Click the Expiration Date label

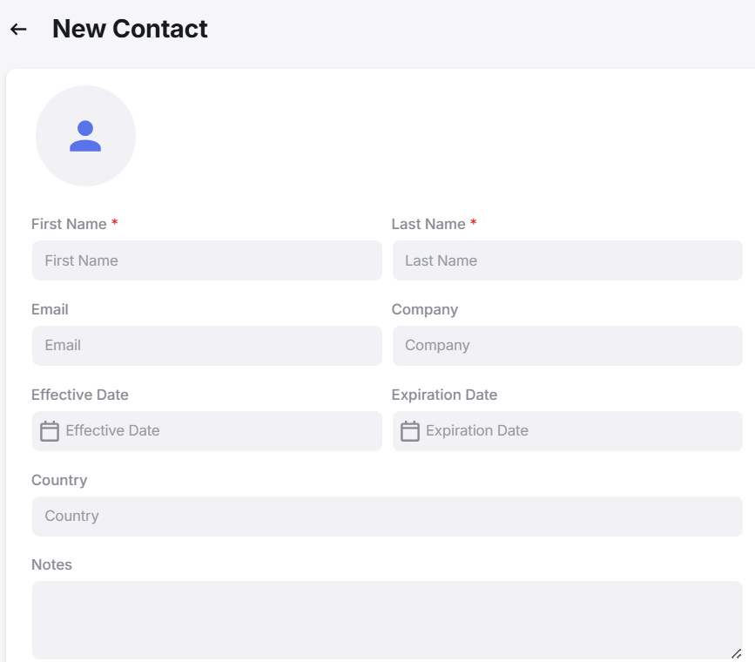444,395
